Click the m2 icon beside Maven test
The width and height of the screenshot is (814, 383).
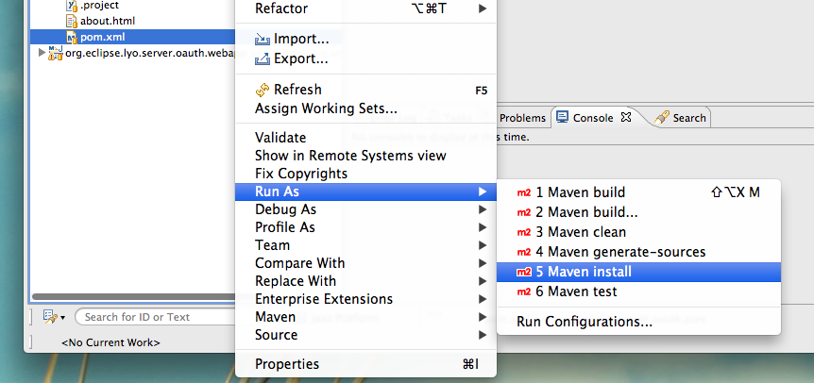click(x=524, y=291)
